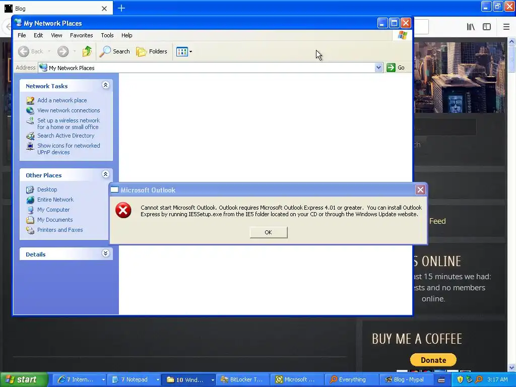The width and height of the screenshot is (516, 387).
Task: Click the Go button next to Address bar
Action: coord(396,68)
